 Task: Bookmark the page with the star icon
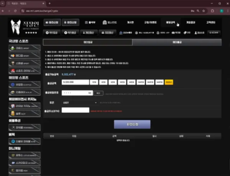click(x=204, y=11)
